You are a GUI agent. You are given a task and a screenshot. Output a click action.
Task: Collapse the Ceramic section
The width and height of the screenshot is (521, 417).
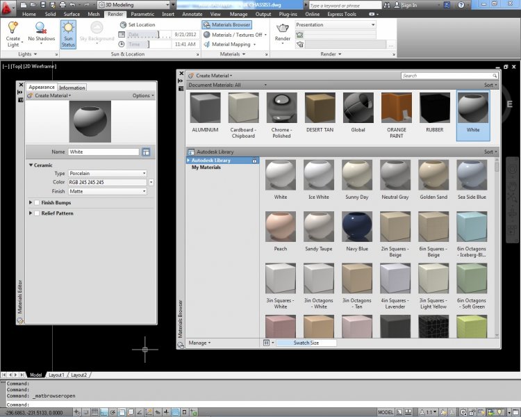coord(31,165)
